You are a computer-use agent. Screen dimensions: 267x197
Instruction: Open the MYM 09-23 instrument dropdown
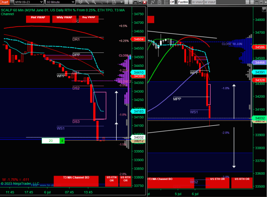coord(29,2)
